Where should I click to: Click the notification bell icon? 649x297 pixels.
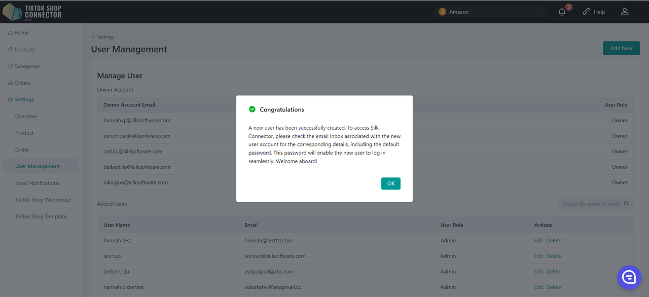(x=562, y=12)
